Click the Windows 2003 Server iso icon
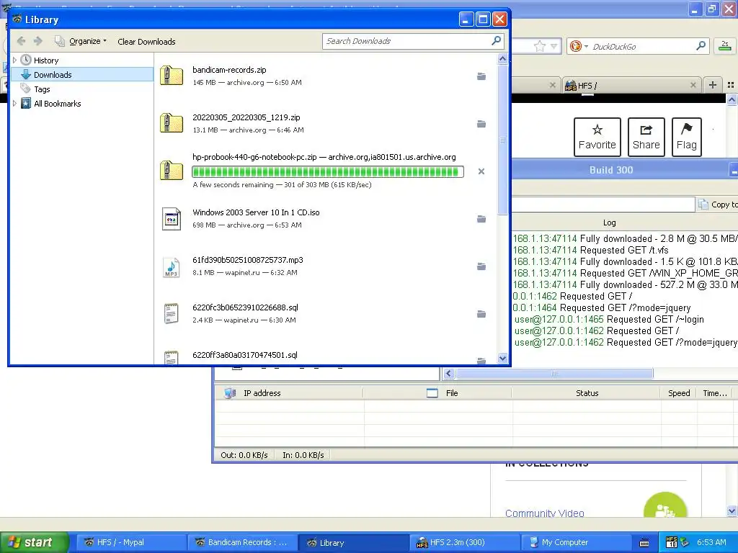738x553 pixels. pos(172,219)
